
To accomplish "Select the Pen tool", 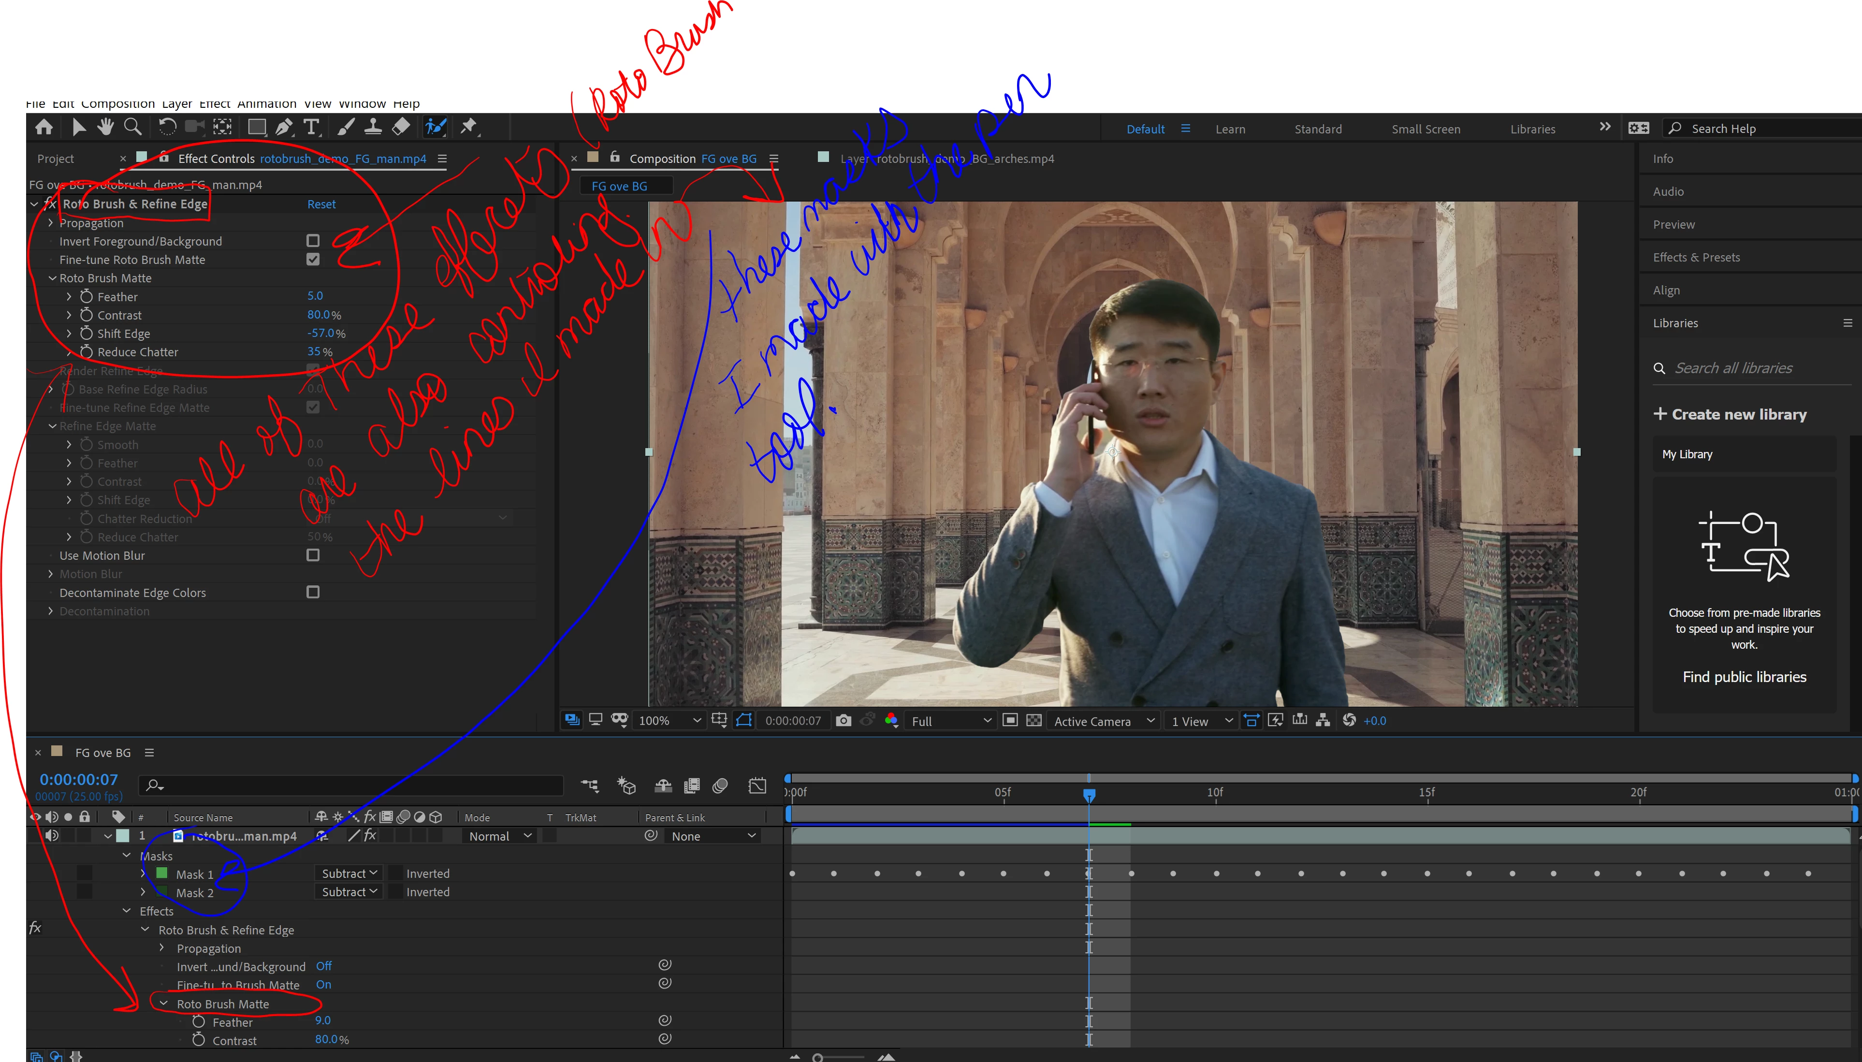I will (284, 127).
